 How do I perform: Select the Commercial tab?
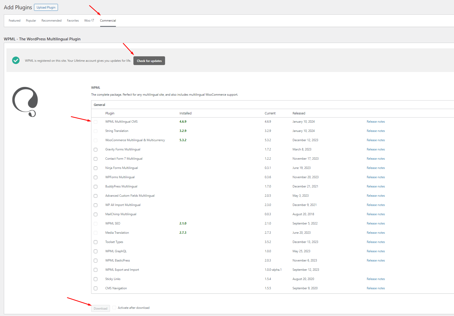(108, 21)
